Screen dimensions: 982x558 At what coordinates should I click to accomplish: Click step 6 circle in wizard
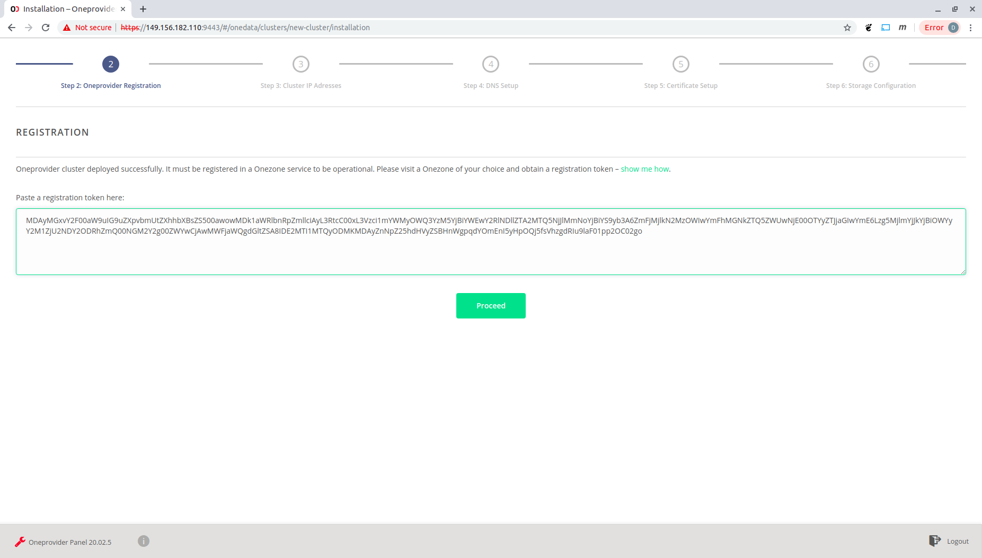click(x=871, y=64)
